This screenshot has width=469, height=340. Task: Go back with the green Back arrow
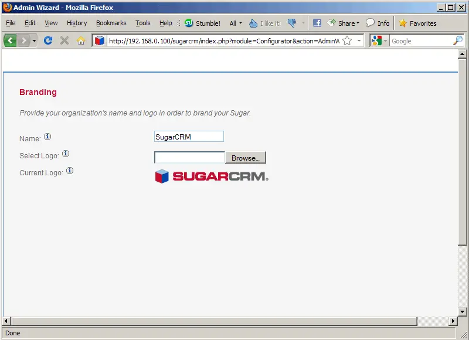coord(10,40)
